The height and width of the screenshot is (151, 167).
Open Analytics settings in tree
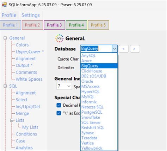pos(24,148)
